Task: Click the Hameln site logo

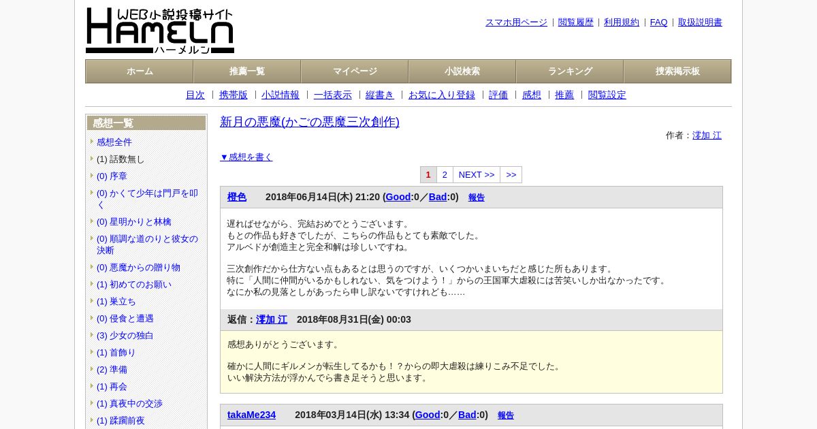Action: tap(160, 31)
